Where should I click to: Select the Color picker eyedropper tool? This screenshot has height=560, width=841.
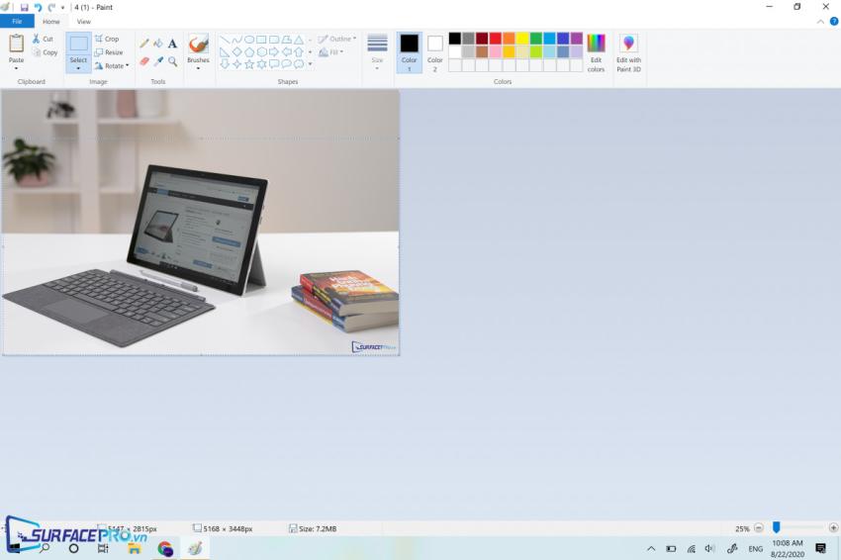click(158, 61)
